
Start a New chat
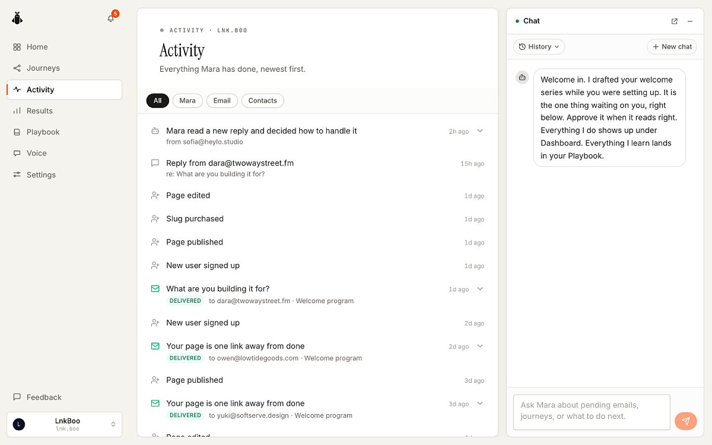pyautogui.click(x=672, y=46)
